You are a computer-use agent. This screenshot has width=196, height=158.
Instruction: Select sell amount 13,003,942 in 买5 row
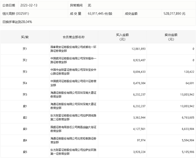point(187,94)
